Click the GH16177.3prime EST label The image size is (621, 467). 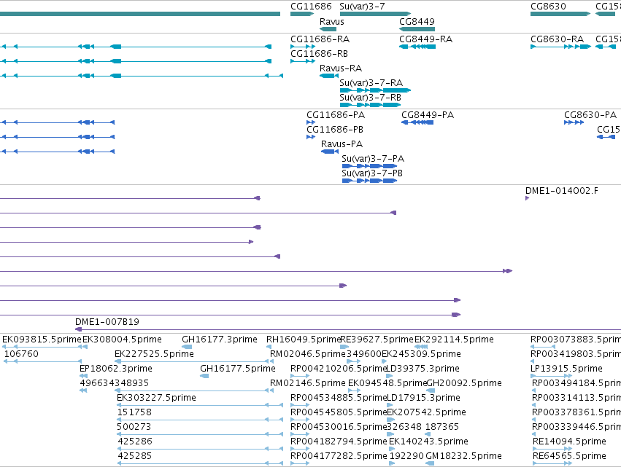220,340
